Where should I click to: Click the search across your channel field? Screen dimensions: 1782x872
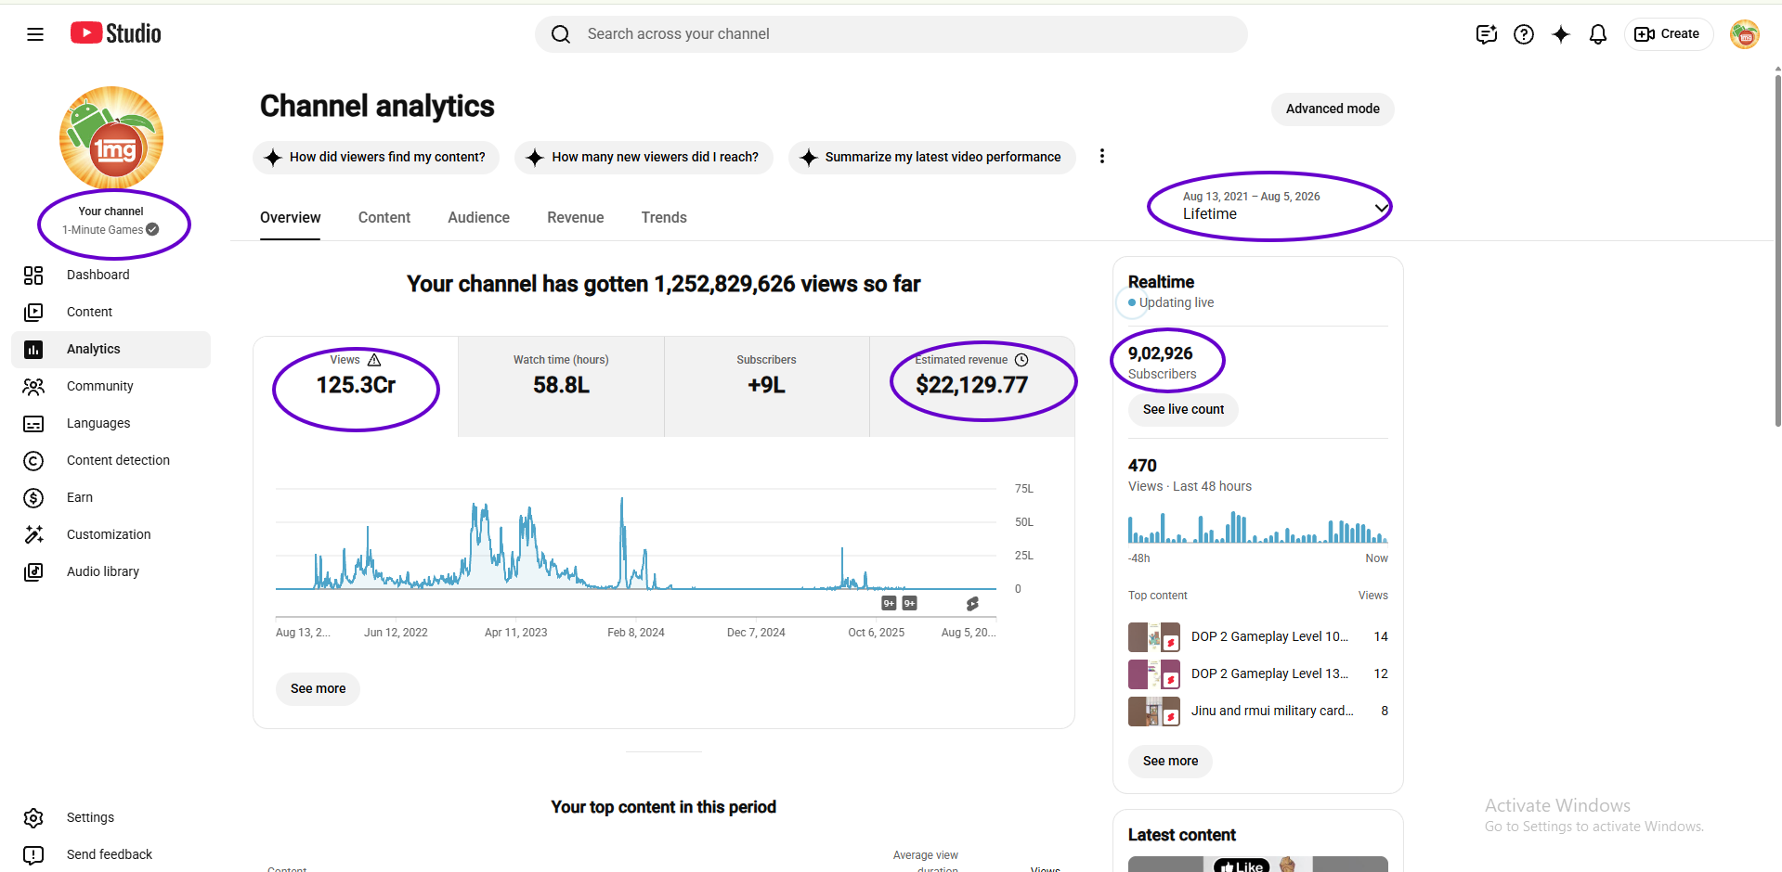[x=891, y=34]
